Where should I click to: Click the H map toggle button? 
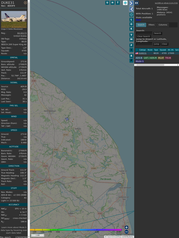click(112, 3)
